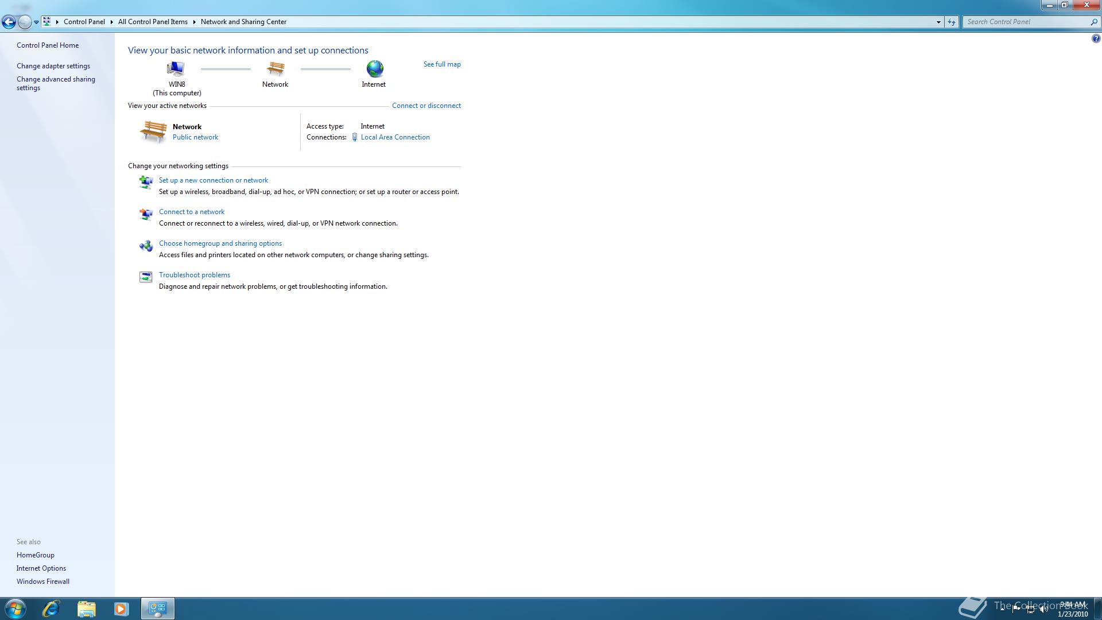Open Windows Media Player from taskbar
This screenshot has width=1102, height=620.
point(121,609)
